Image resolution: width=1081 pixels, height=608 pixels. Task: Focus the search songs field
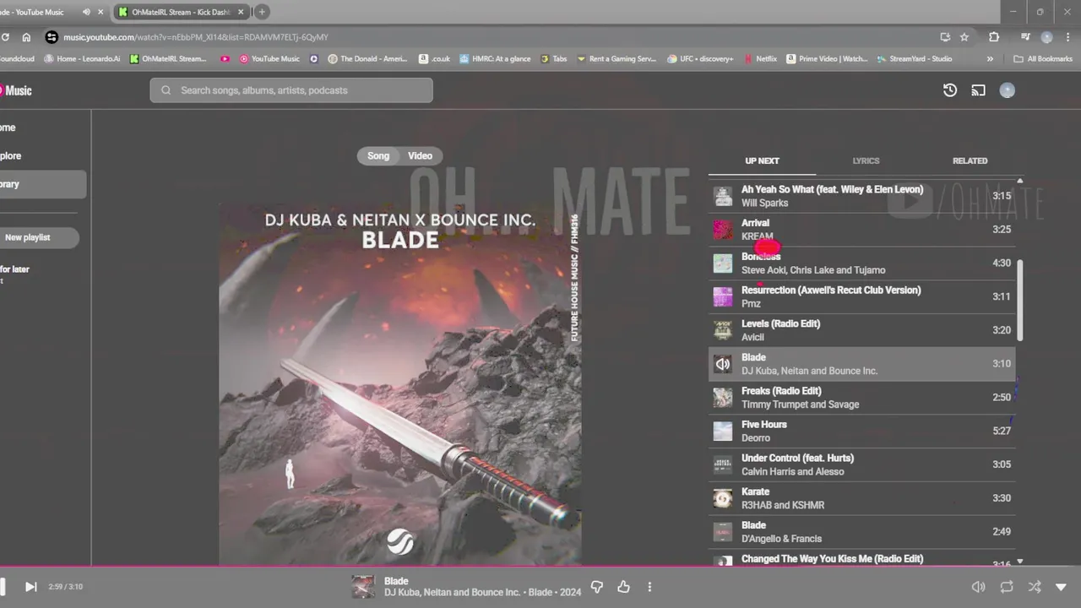tap(291, 90)
